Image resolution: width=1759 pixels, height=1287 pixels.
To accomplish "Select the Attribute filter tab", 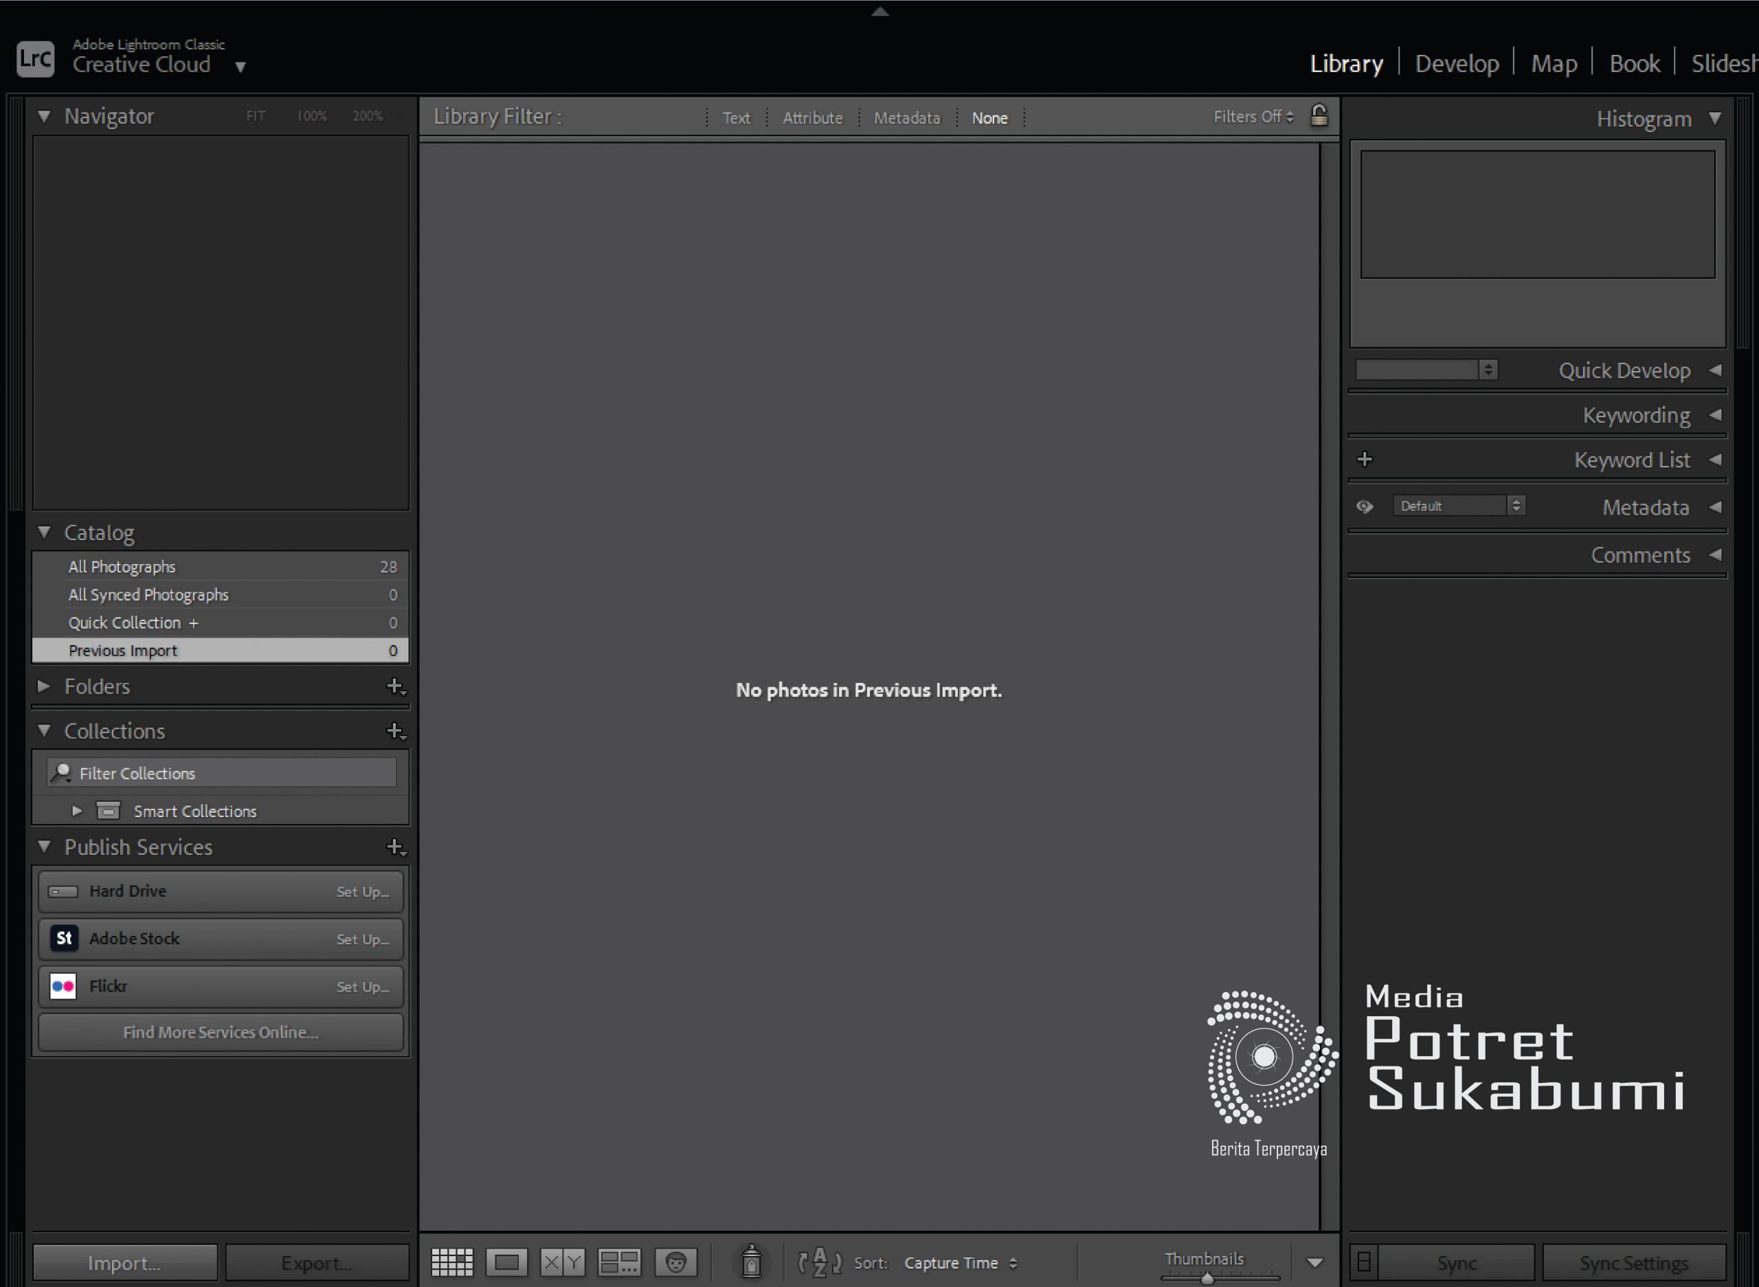I will (812, 117).
